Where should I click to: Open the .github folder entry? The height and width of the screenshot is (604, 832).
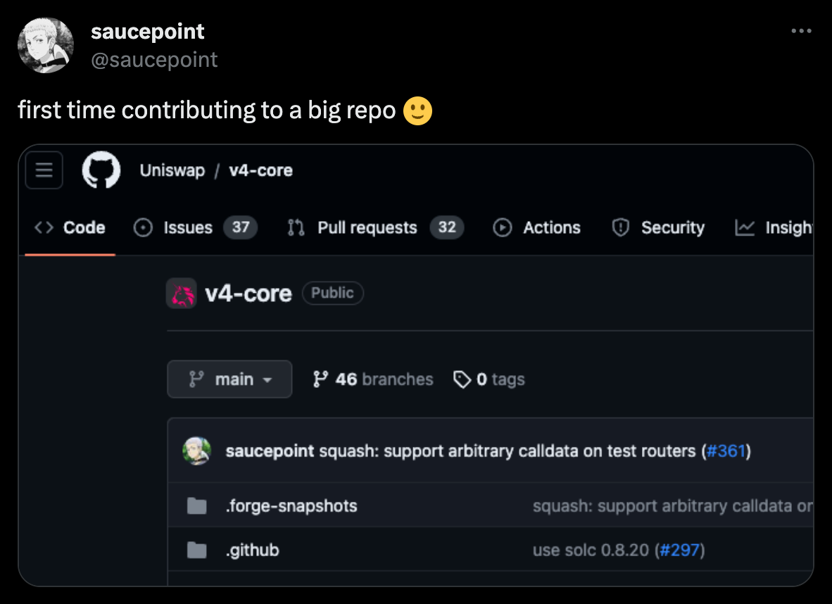253,550
